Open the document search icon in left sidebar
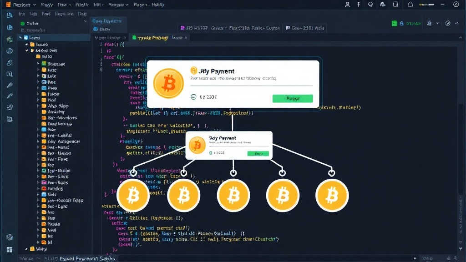This screenshot has width=466, height=262. click(x=10, y=74)
